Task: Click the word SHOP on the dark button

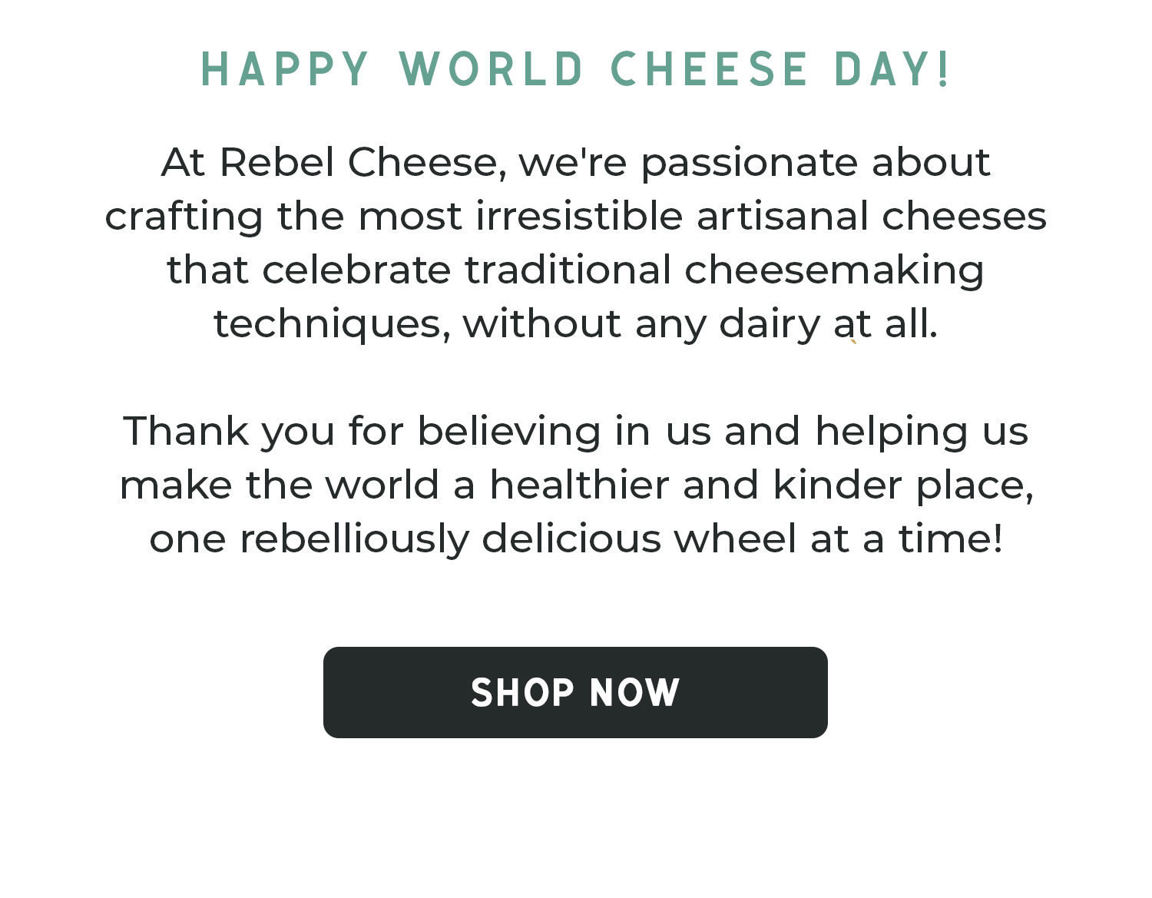Action: [x=522, y=693]
